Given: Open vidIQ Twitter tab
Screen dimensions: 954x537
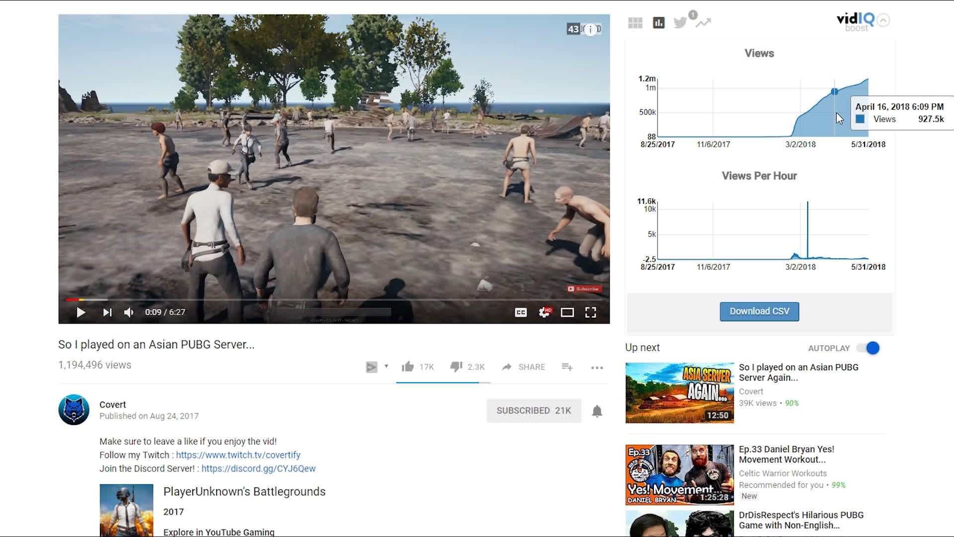Looking at the screenshot, I should point(680,23).
